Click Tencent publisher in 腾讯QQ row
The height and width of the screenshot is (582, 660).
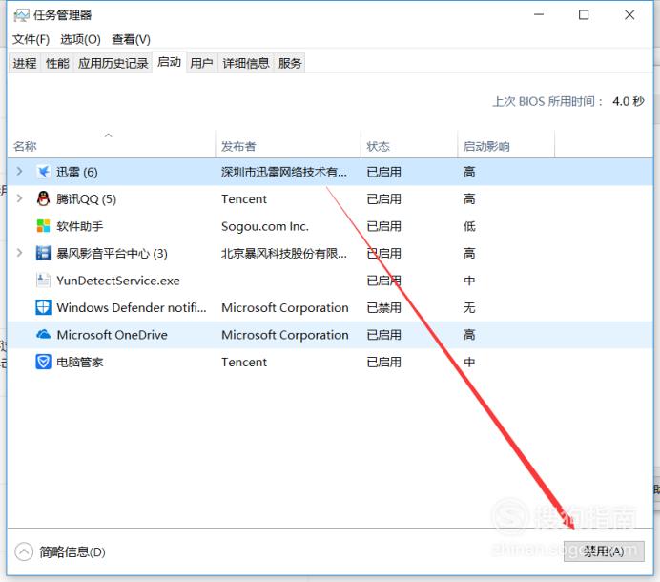(244, 198)
